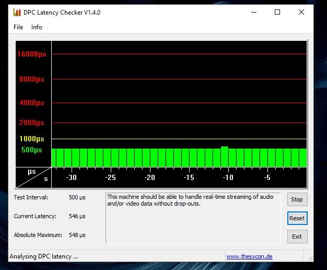Viewport: 327px width, 270px height.
Task: Click the 500 µs test interval value
Action: (77, 197)
